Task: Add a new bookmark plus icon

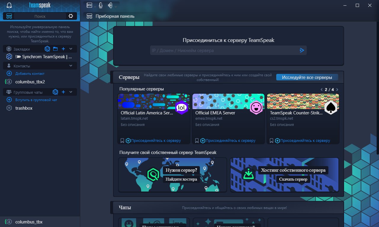Action: (63, 49)
